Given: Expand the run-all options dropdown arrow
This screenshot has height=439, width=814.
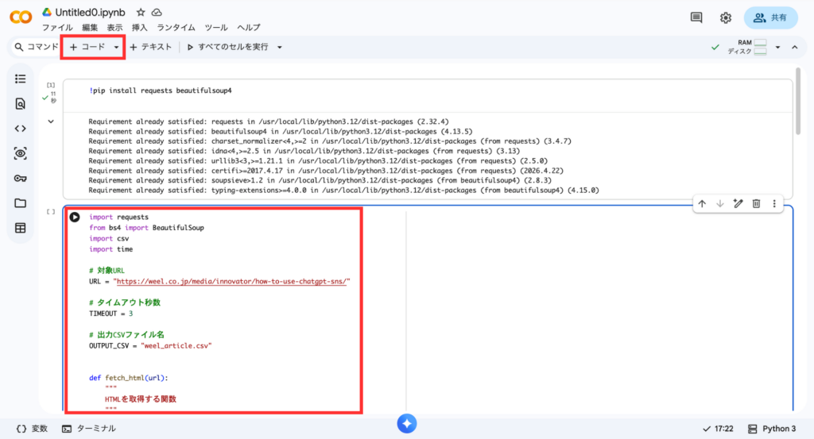Looking at the screenshot, I should point(279,47).
